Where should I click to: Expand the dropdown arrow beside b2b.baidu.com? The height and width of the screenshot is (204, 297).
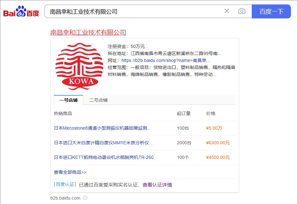[85, 198]
